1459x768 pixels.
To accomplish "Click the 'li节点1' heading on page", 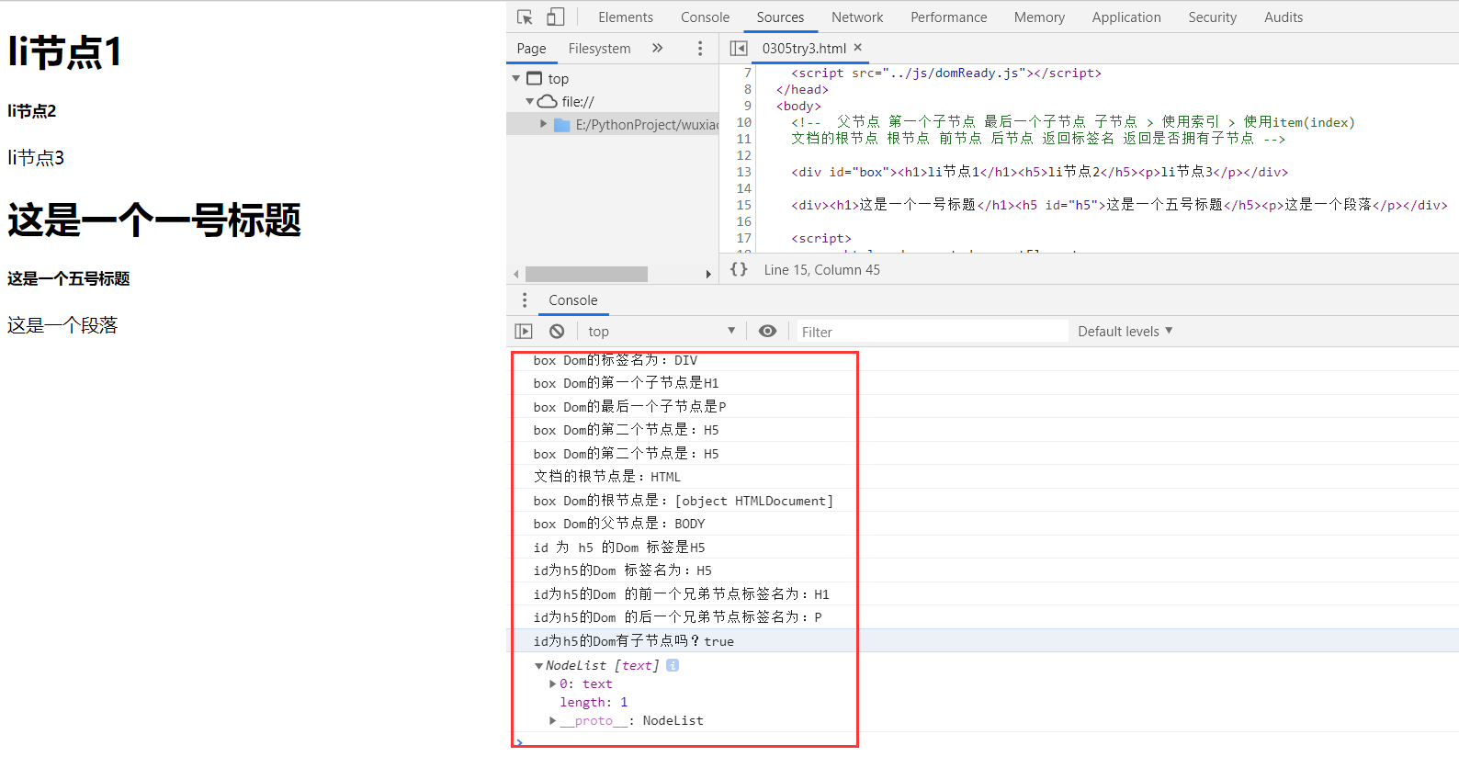I will (x=64, y=52).
